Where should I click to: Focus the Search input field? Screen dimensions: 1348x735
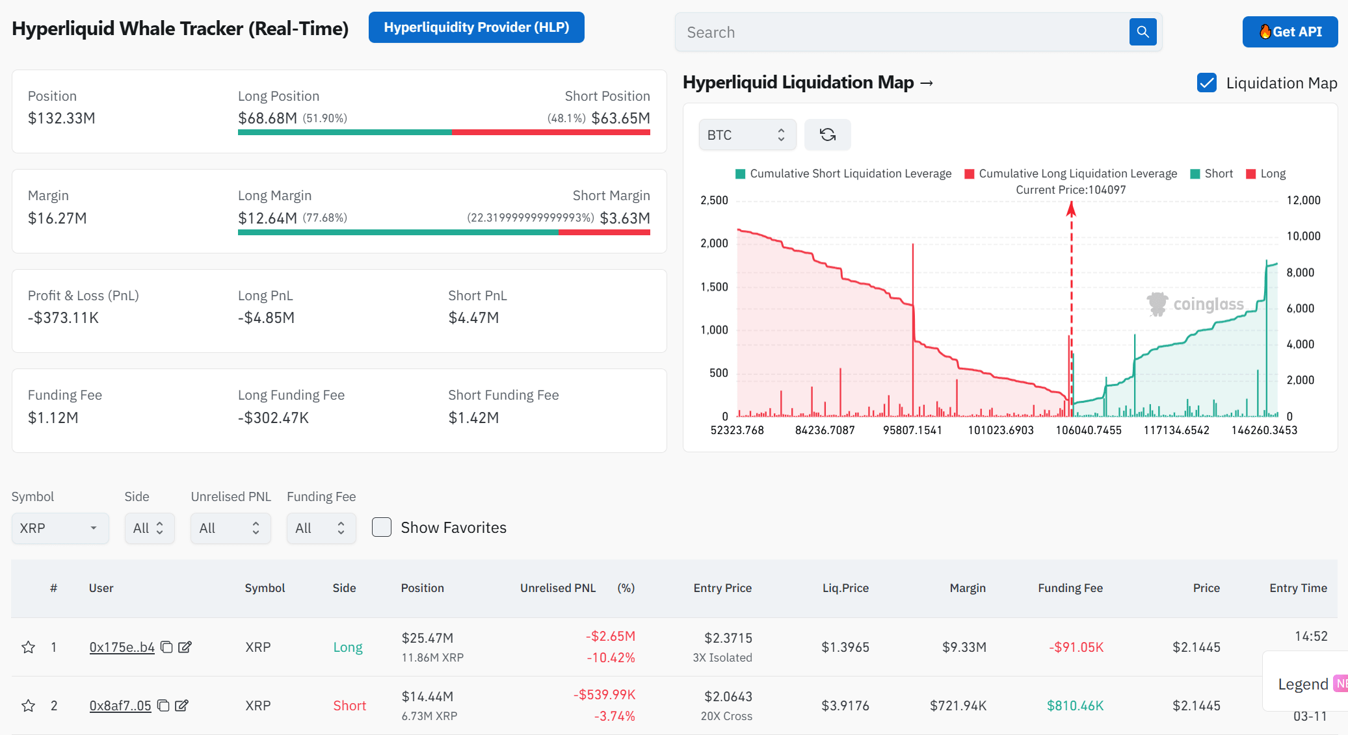tap(903, 32)
